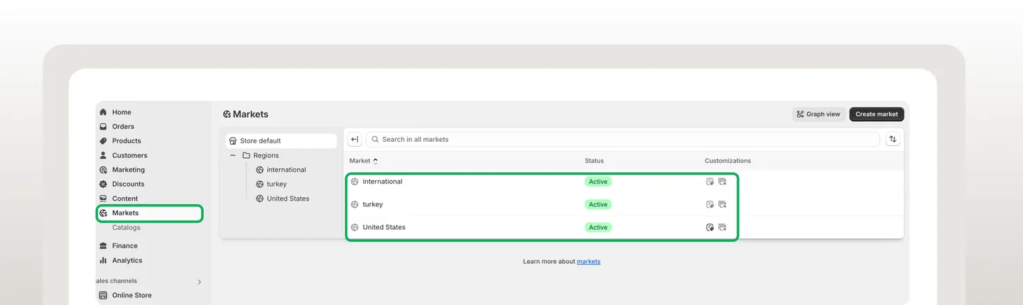Click the Customizations column header
Screen dimensions: 1023x305
coord(727,161)
